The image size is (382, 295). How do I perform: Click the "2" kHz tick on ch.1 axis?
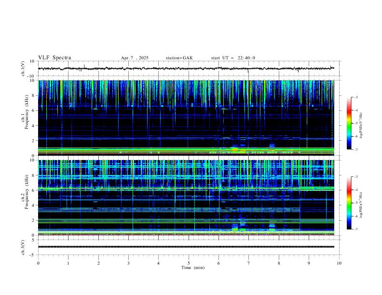tap(34, 141)
